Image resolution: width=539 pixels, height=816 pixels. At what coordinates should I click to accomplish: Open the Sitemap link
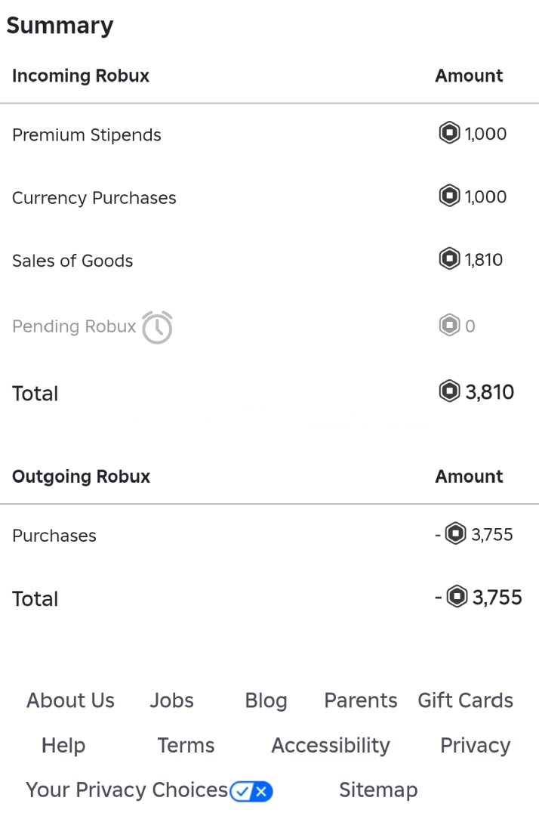pos(378,790)
